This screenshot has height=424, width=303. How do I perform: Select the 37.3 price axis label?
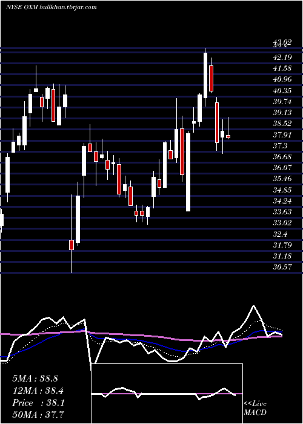[280, 146]
